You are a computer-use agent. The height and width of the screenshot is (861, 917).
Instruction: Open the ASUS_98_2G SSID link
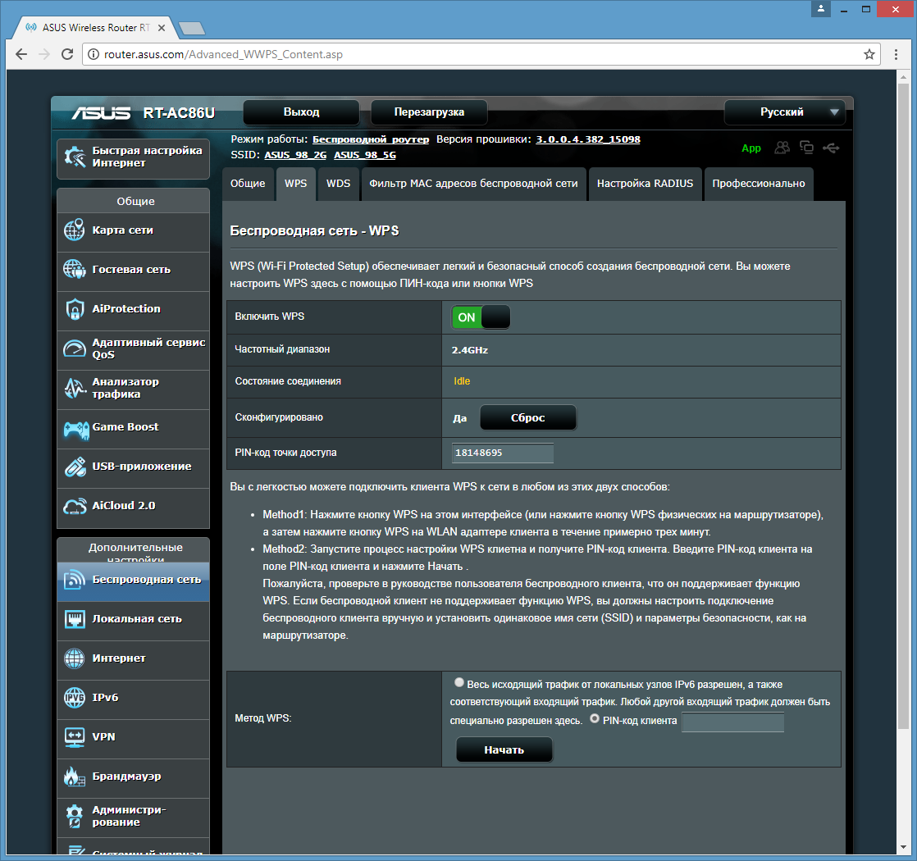pyautogui.click(x=295, y=155)
